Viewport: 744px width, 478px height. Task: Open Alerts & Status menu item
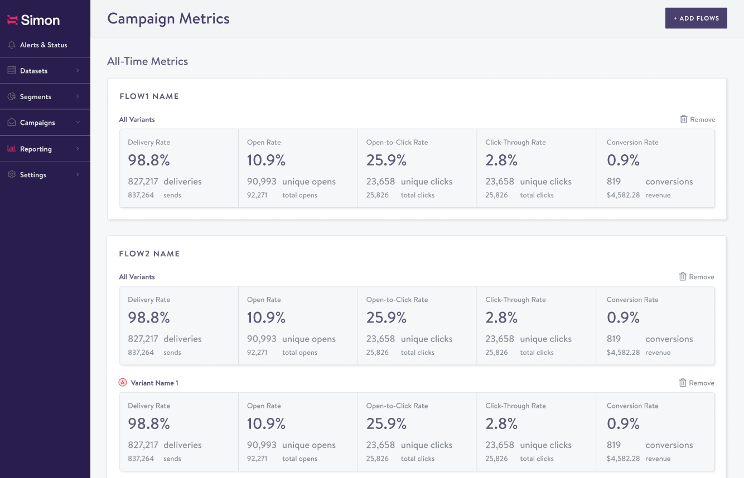[44, 45]
